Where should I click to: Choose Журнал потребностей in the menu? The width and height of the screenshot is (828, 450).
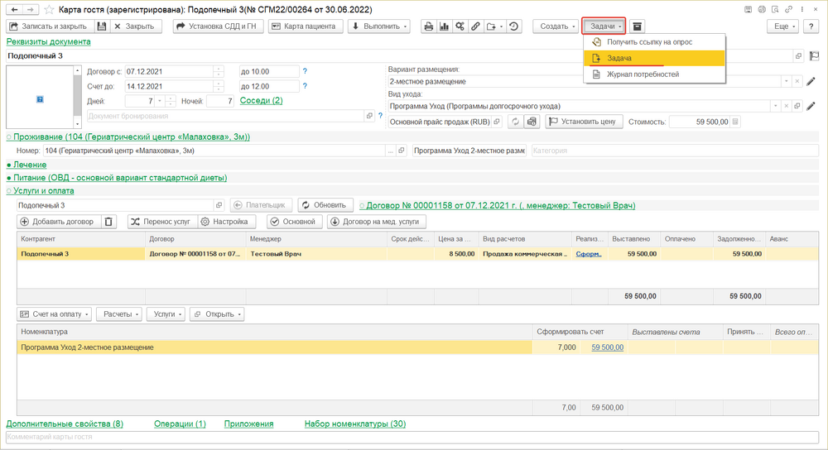pyautogui.click(x=643, y=74)
